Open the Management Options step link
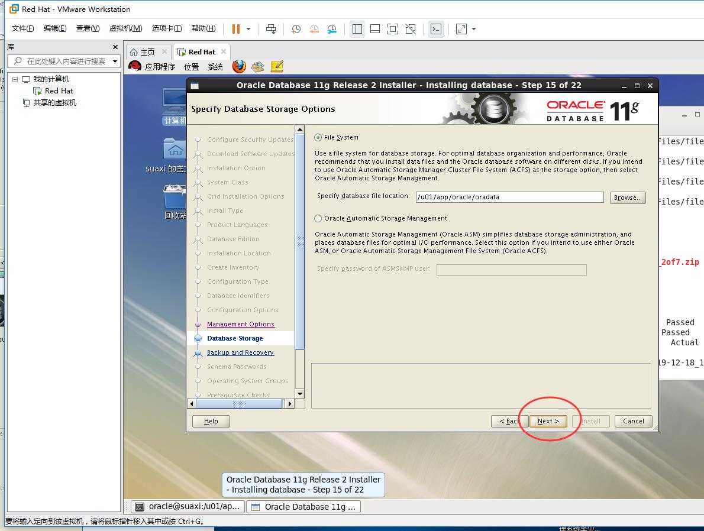This screenshot has height=531, width=704. click(241, 324)
